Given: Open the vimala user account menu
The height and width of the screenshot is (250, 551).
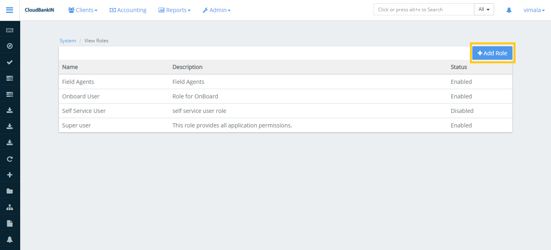Looking at the screenshot, I should [x=534, y=10].
